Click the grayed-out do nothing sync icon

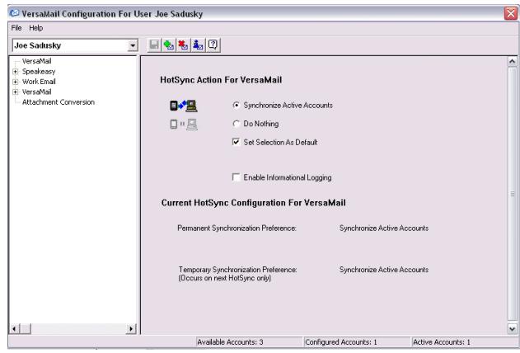pos(184,125)
